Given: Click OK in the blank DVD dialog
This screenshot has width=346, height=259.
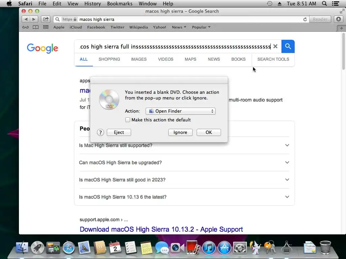Looking at the screenshot, I should [x=208, y=132].
